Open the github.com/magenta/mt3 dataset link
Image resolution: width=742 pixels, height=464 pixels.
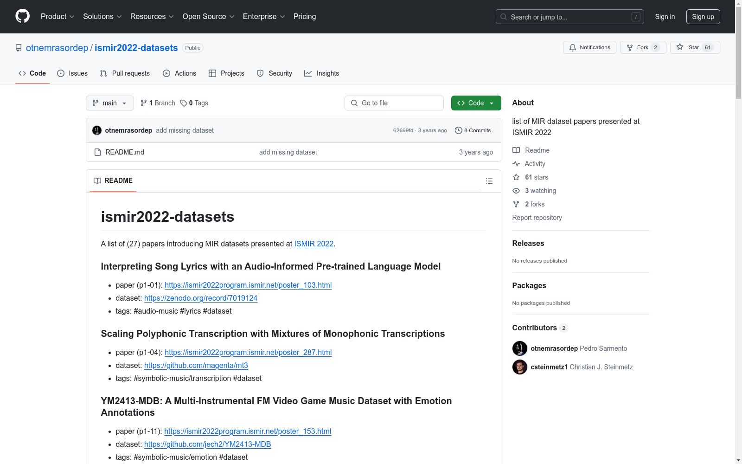(x=196, y=365)
